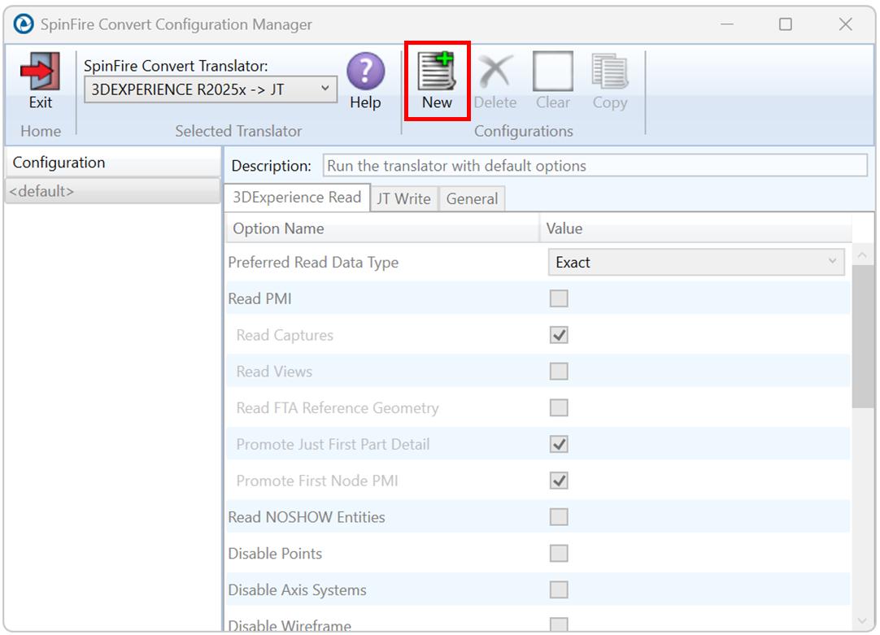Minimize the Configuration Manager window
880x635 pixels.
[x=727, y=24]
